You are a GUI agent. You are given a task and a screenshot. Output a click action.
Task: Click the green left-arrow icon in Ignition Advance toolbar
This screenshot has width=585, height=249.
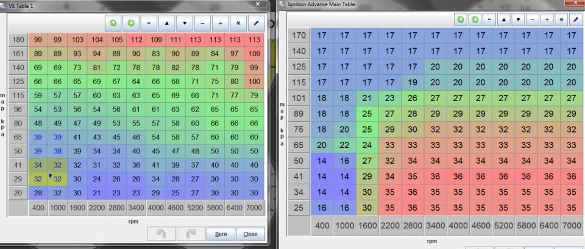tap(461, 19)
